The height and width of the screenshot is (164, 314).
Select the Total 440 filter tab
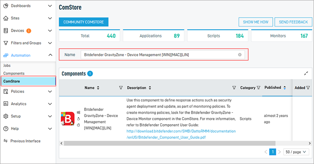[x=89, y=36]
